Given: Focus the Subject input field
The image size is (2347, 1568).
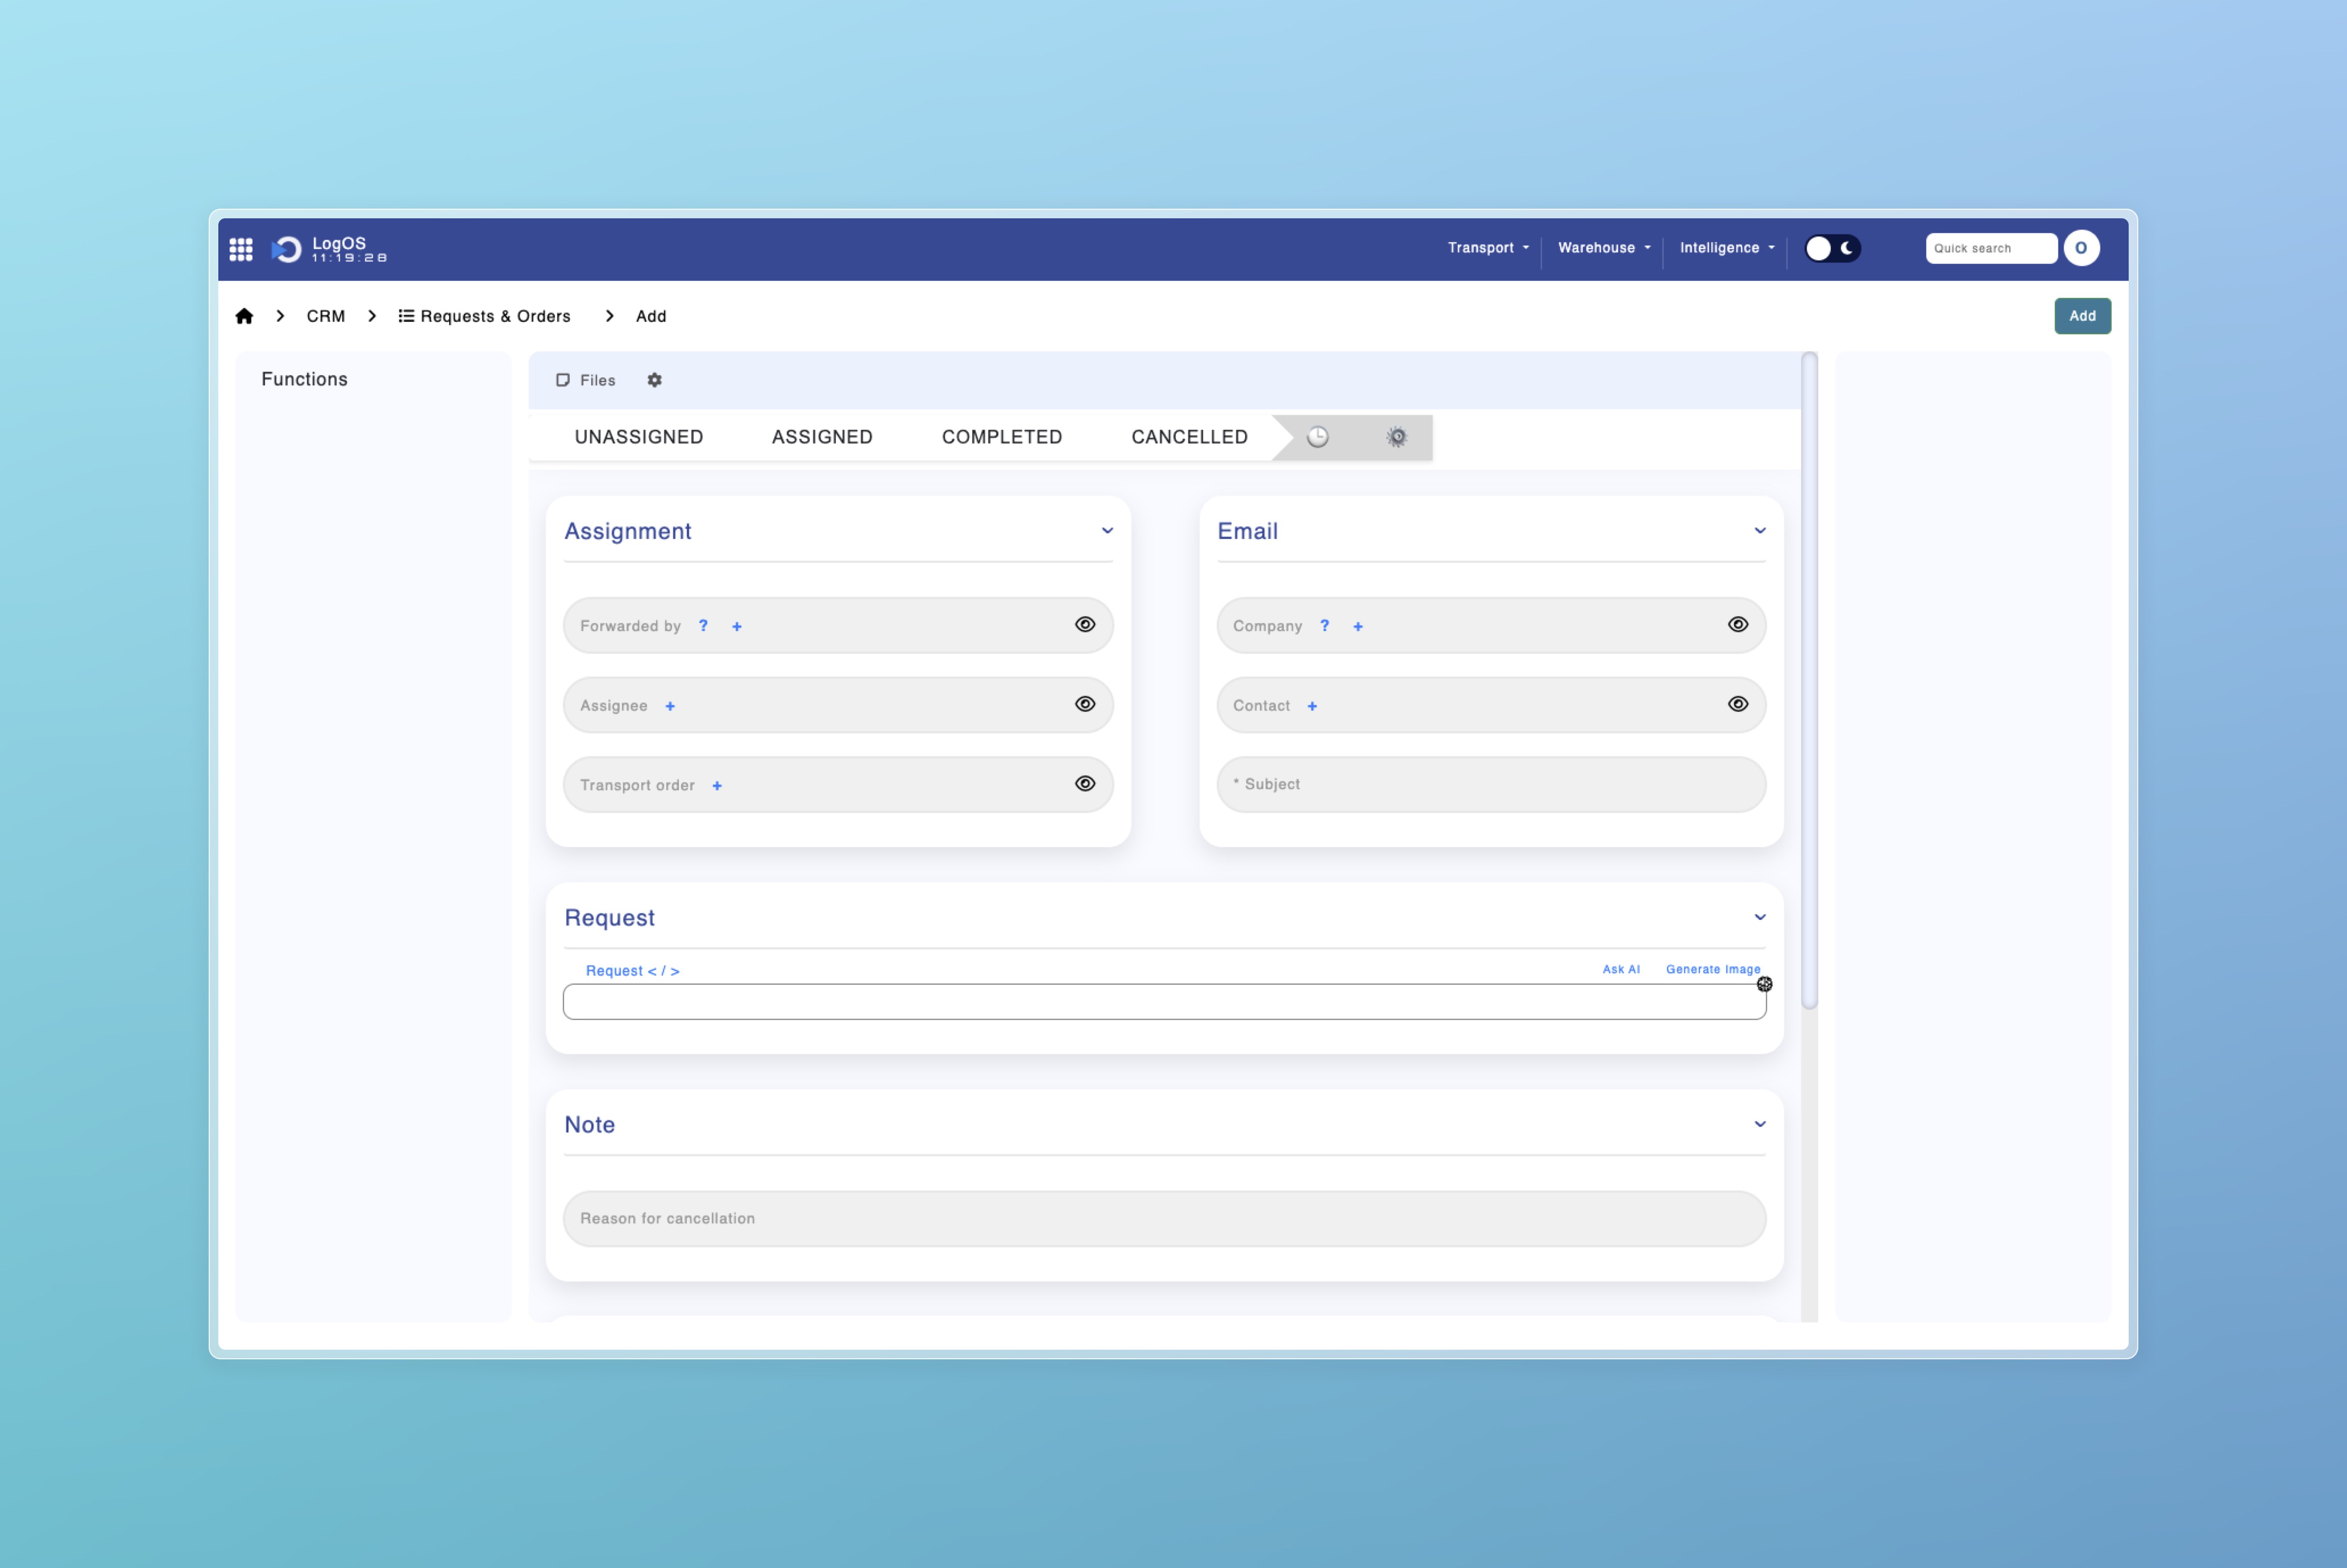Looking at the screenshot, I should pyautogui.click(x=1491, y=784).
